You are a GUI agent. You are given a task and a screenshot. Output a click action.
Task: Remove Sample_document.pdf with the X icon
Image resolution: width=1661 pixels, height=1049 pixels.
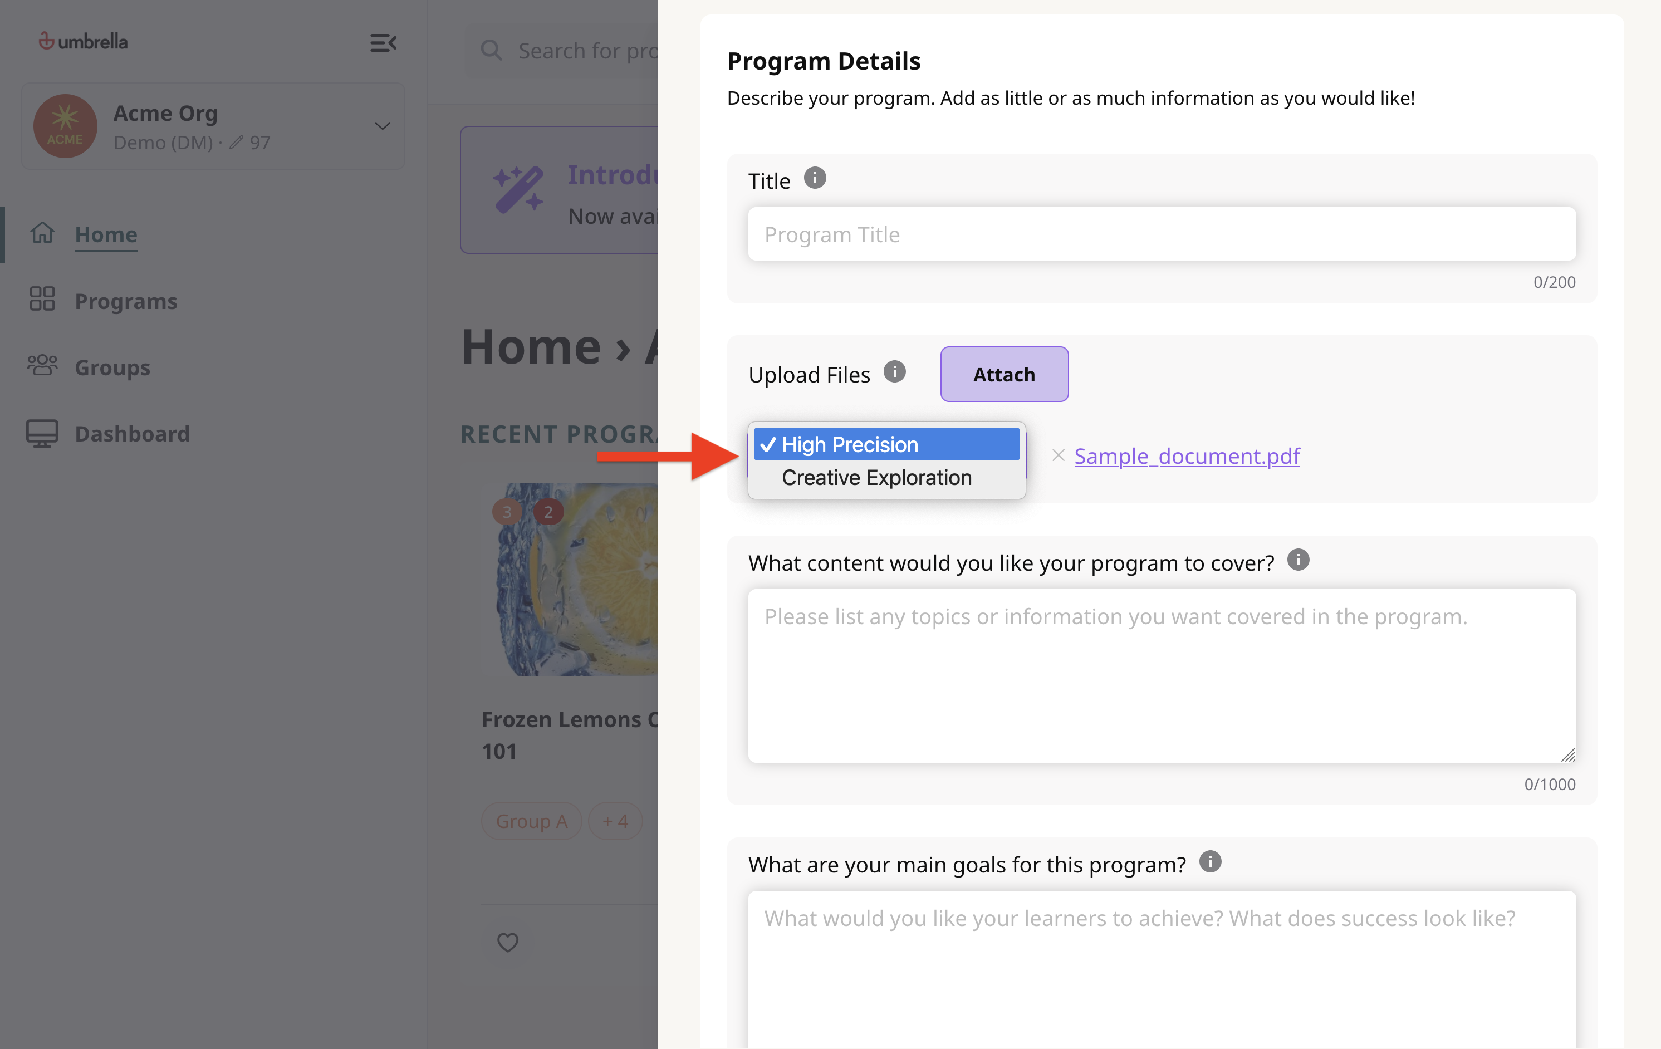click(x=1058, y=456)
